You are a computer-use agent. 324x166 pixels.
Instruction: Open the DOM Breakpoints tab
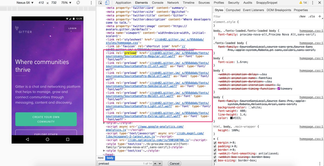click(x=279, y=10)
